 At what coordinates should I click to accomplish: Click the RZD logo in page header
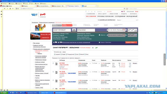click(x=43, y=15)
